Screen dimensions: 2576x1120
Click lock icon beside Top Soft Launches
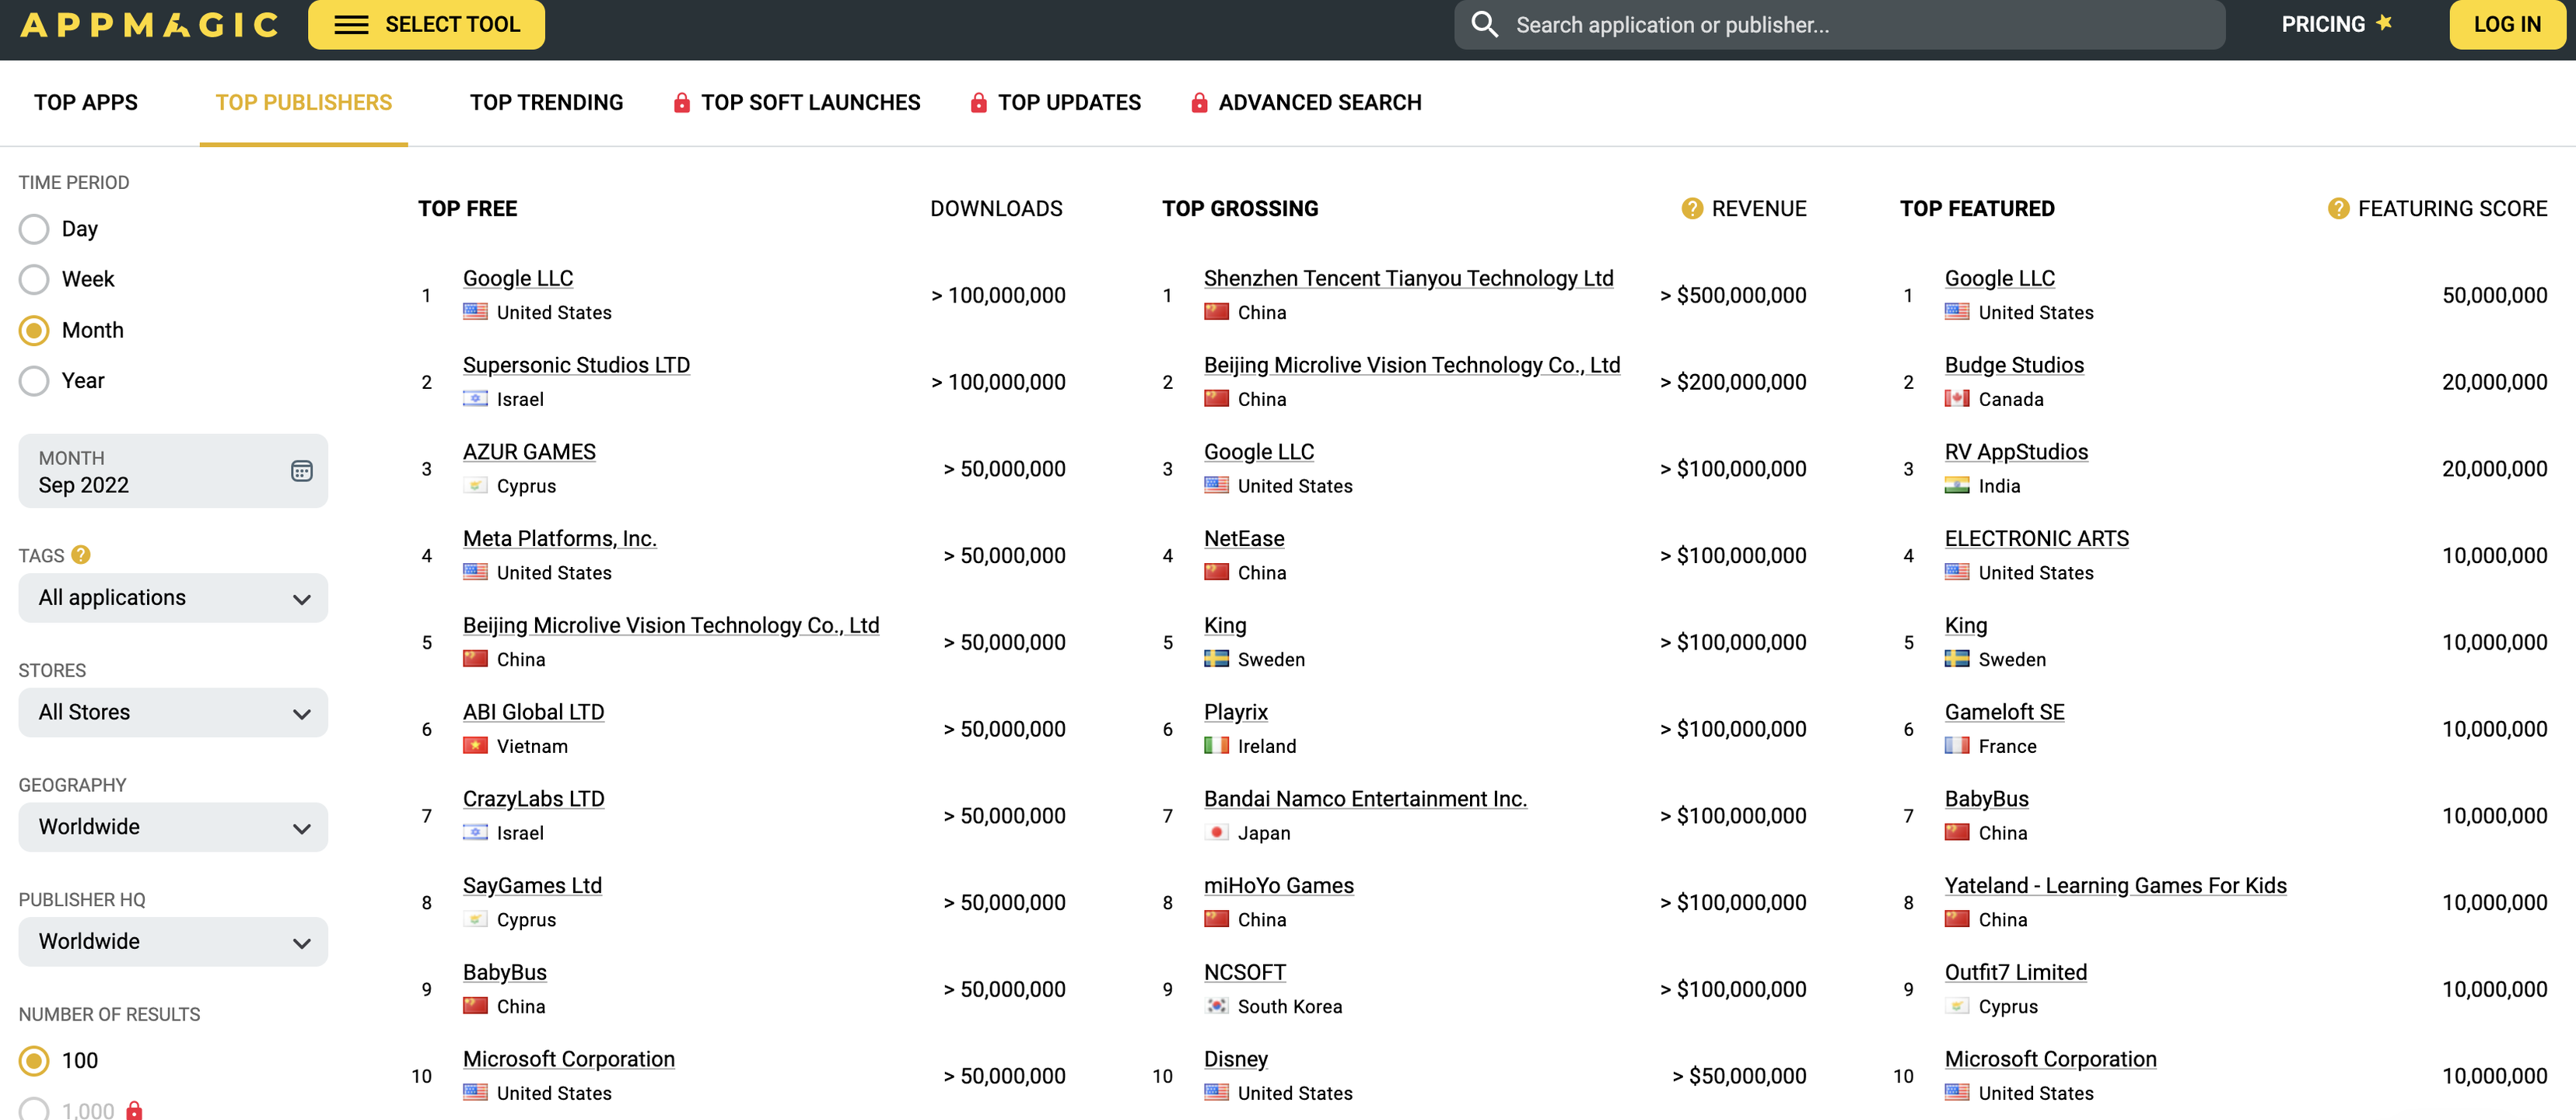(682, 102)
